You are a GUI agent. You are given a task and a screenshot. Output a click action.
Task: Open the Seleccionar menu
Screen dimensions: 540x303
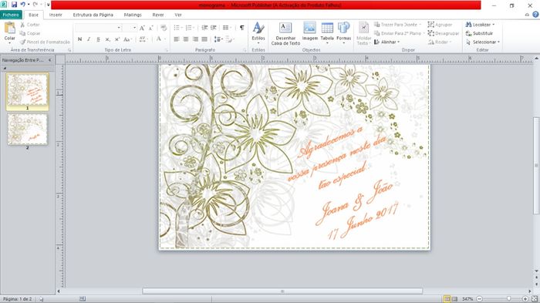[x=482, y=42]
